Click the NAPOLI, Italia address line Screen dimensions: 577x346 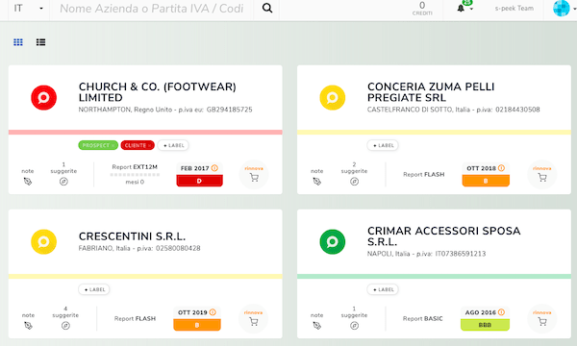click(x=426, y=254)
